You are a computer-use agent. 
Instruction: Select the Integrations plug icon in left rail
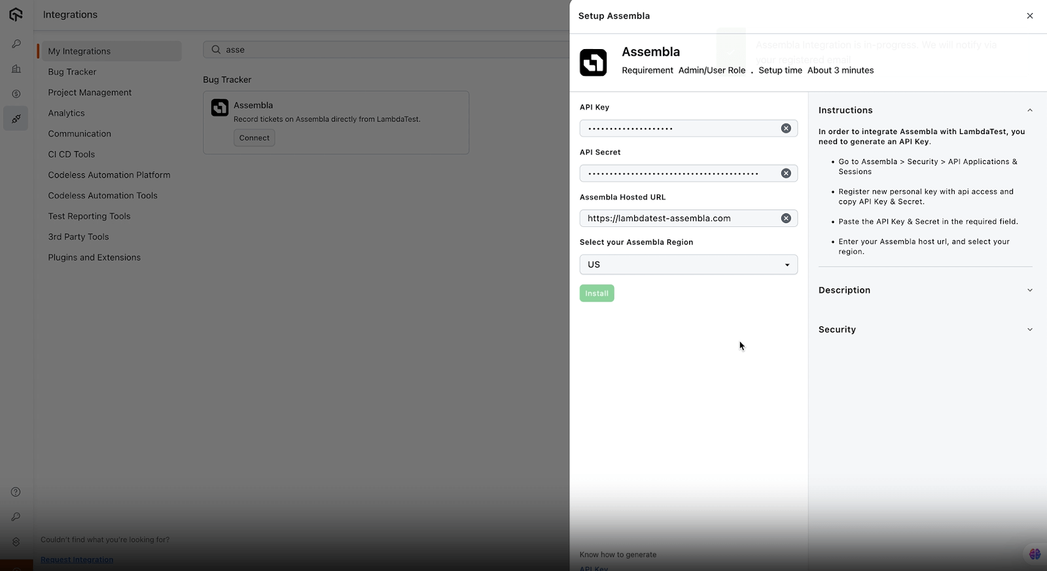coord(16,118)
